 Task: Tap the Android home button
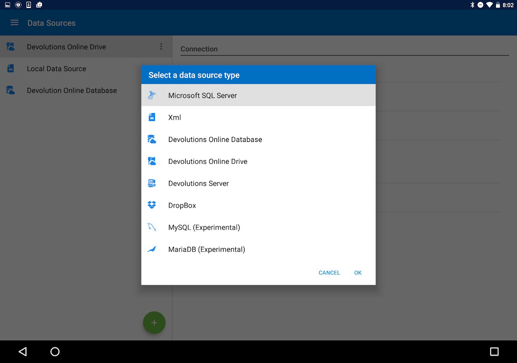[x=55, y=352]
